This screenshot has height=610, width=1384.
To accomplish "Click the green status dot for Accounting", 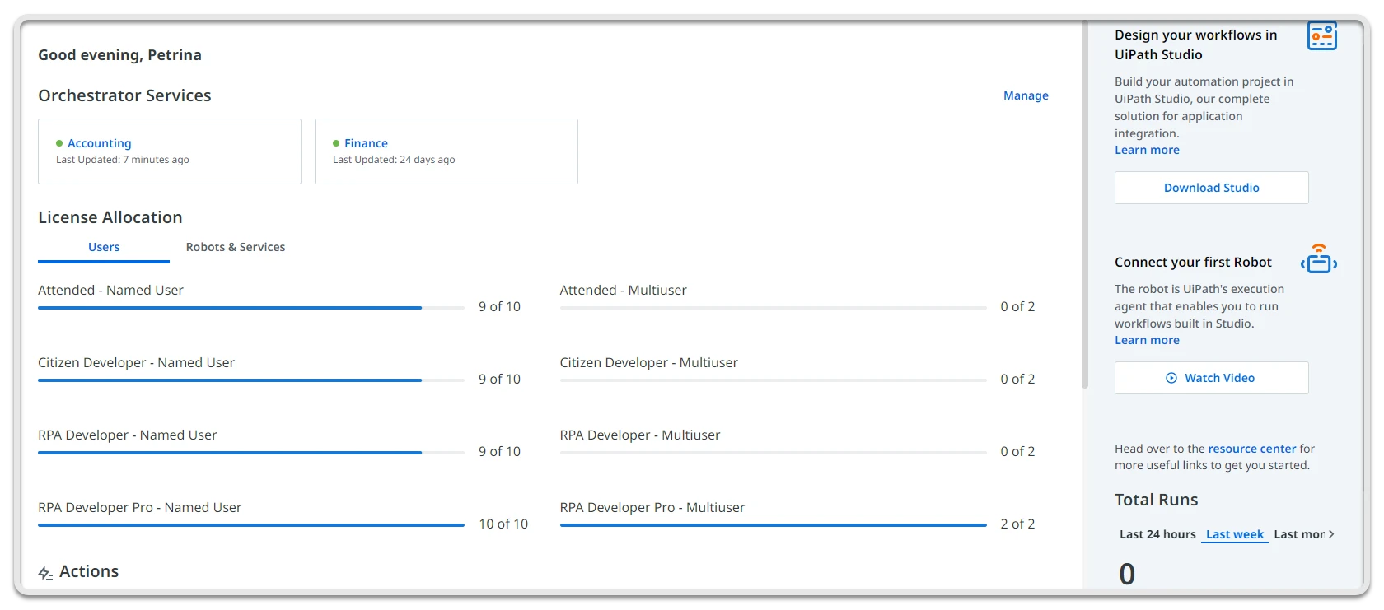I will [x=59, y=143].
